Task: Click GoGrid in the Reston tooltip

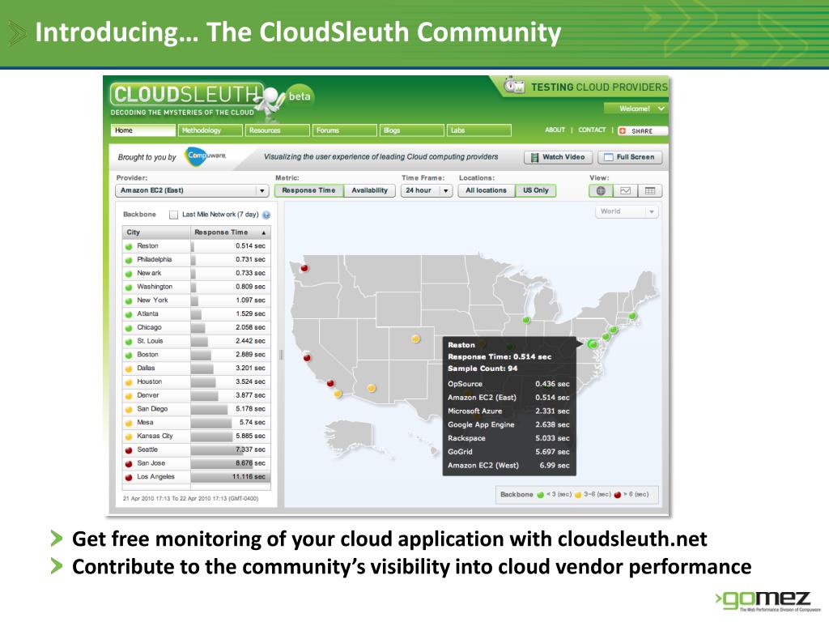Action: coord(460,452)
